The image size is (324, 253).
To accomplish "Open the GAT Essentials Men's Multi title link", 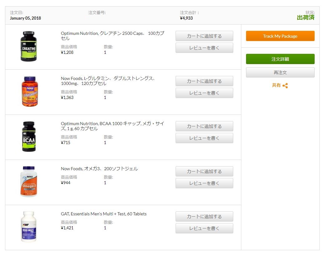I will tap(104, 214).
